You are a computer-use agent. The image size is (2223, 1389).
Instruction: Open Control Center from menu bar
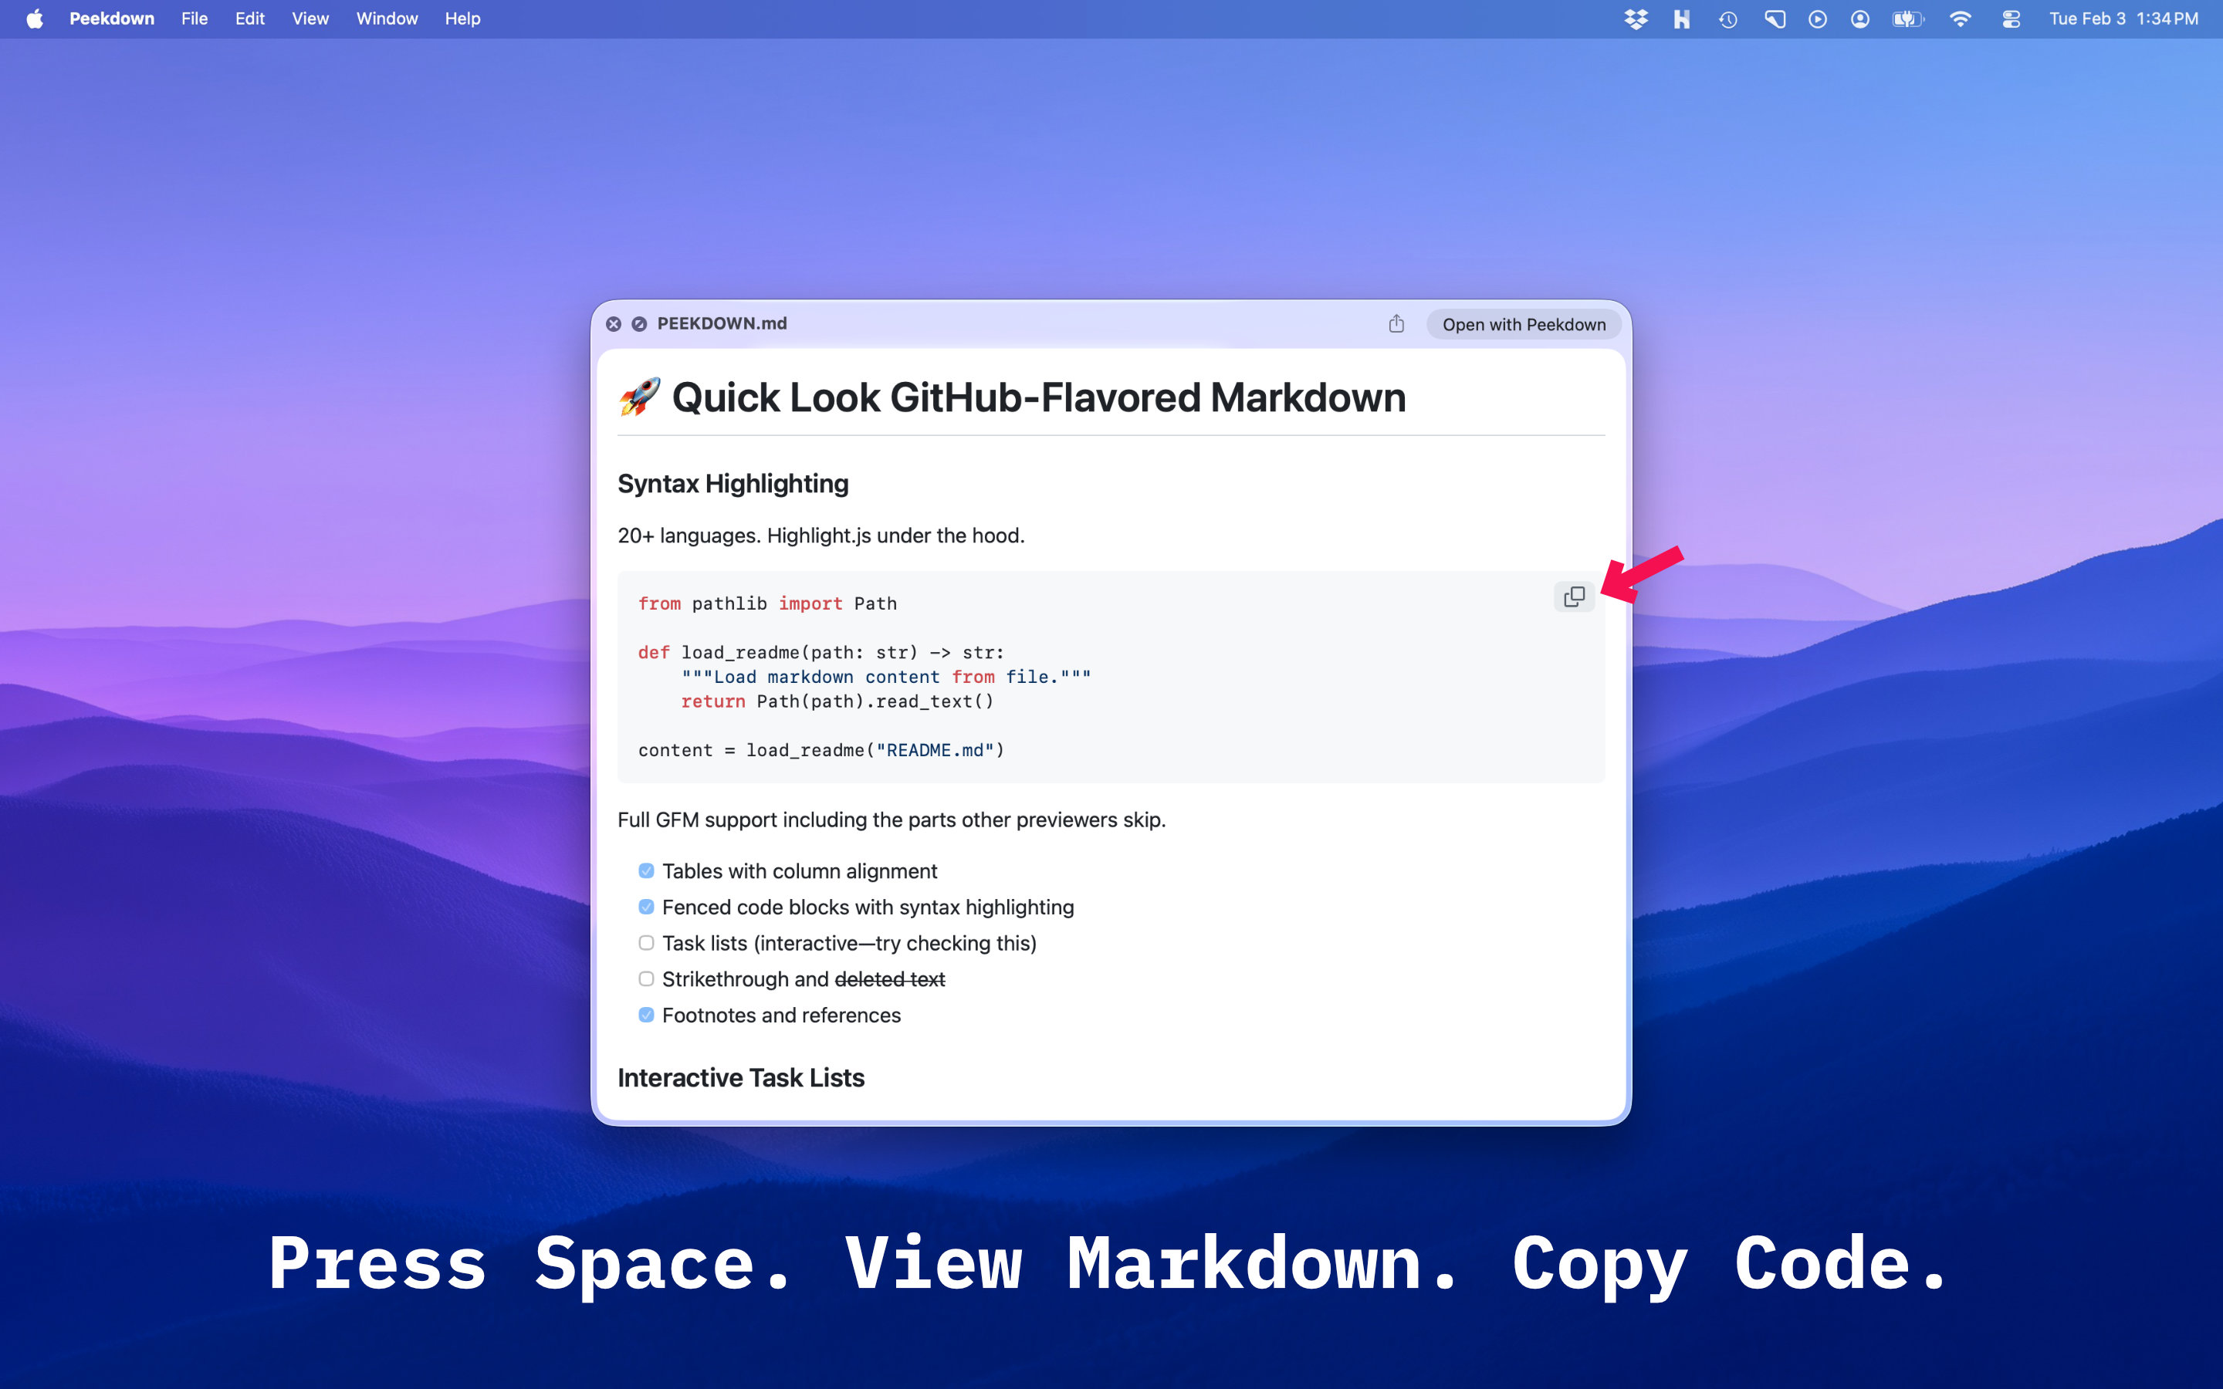tap(2011, 19)
